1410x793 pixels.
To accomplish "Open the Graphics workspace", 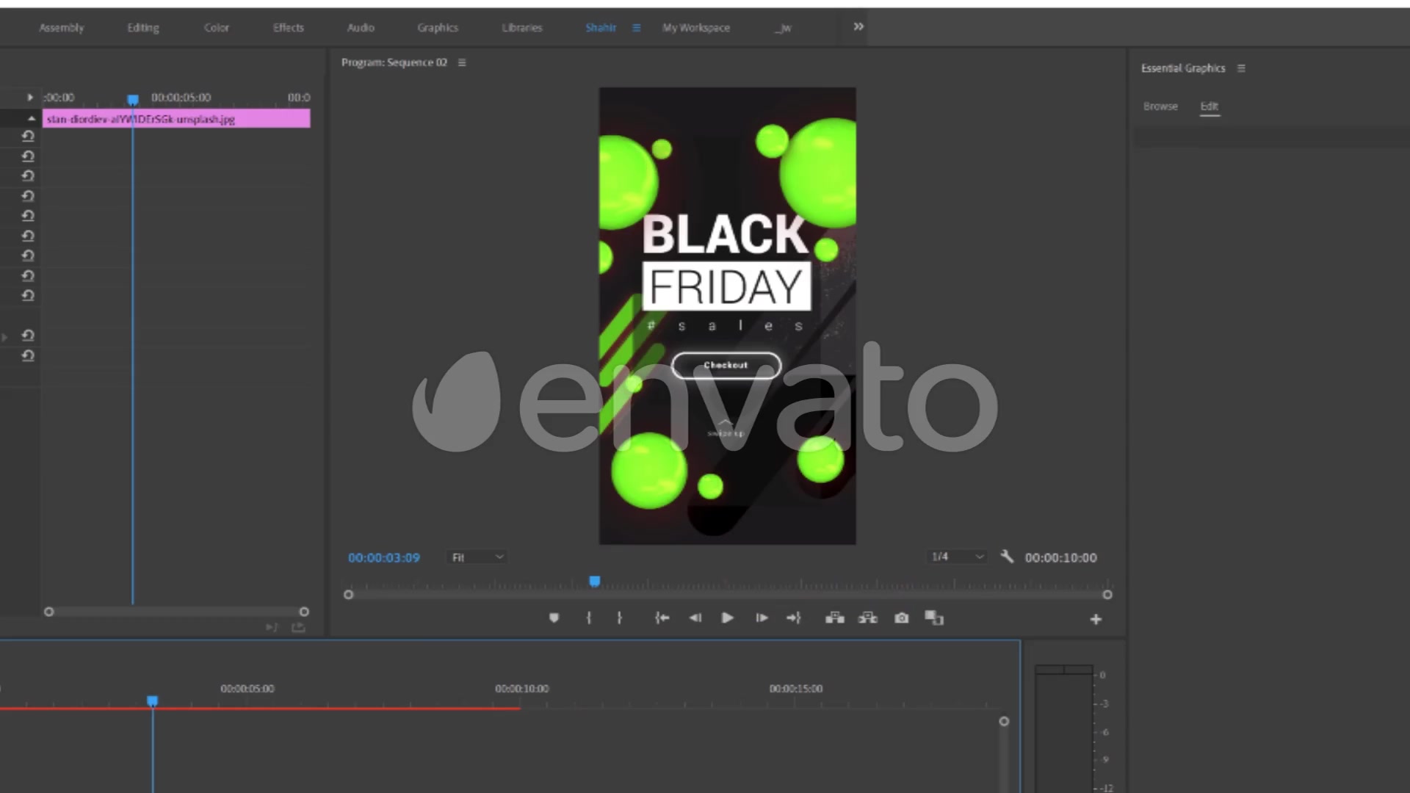I will point(438,28).
